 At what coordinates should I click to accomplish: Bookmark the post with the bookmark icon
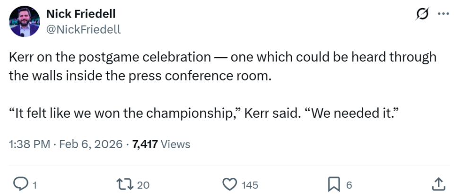tap(334, 184)
